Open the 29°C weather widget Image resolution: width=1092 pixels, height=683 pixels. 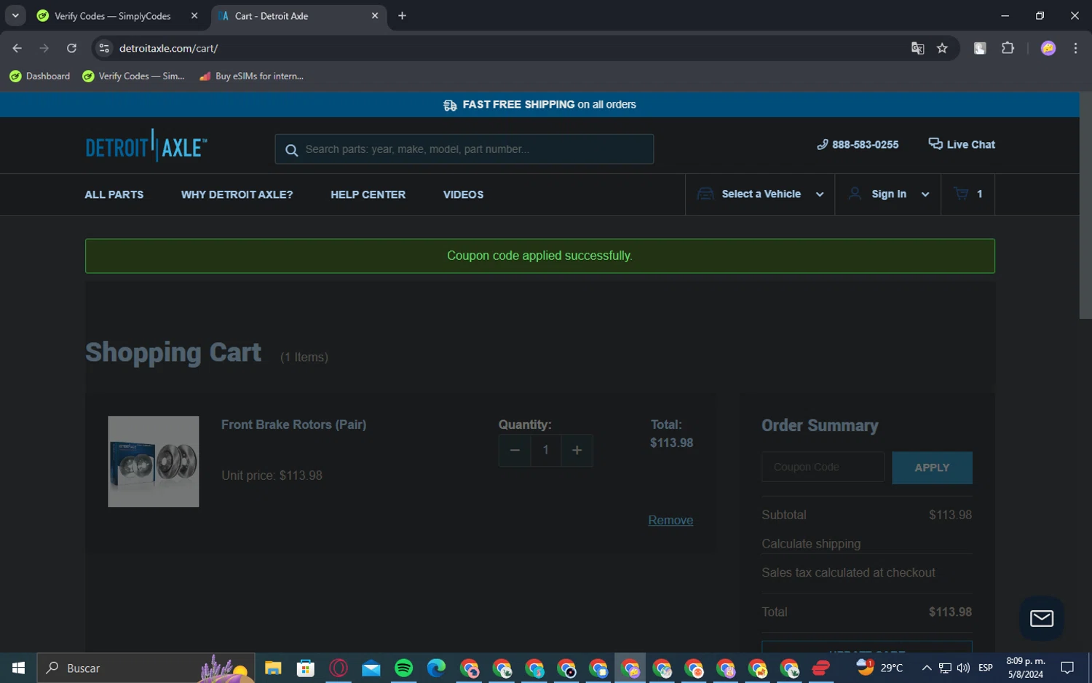coord(879,667)
